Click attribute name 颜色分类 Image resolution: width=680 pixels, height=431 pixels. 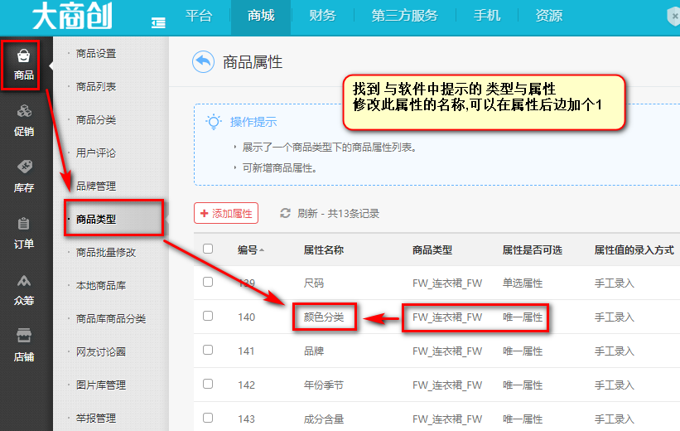click(324, 317)
